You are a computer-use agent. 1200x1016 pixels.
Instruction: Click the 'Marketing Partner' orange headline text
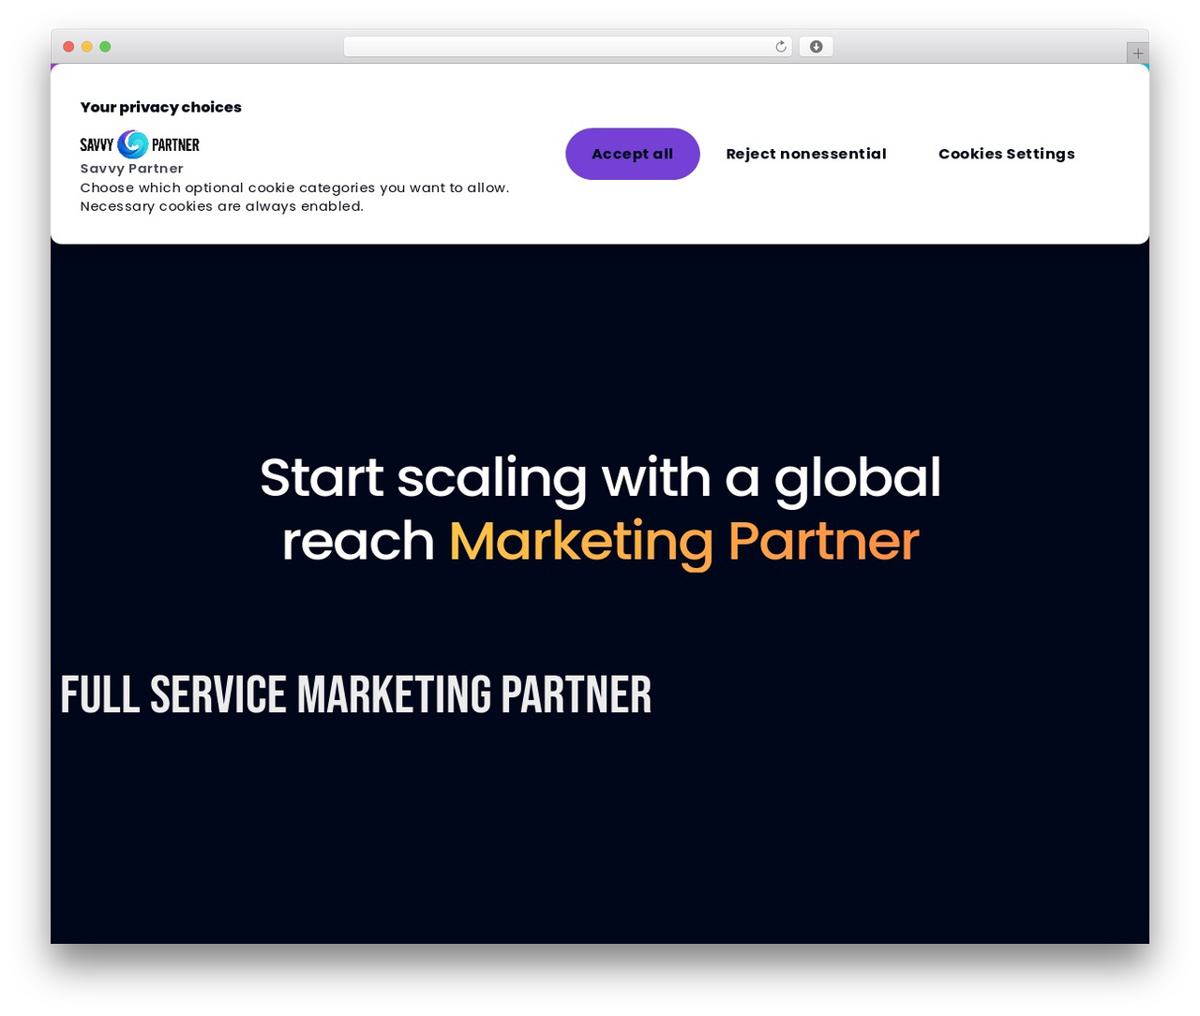(683, 541)
